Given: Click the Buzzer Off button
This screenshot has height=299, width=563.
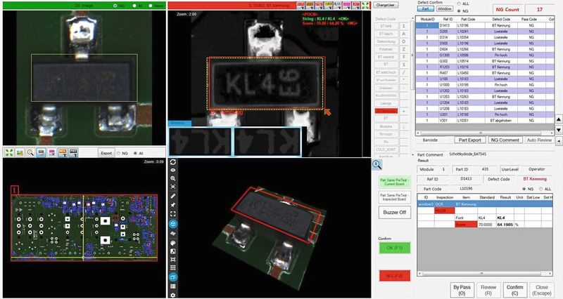Looking at the screenshot, I should 394,213.
